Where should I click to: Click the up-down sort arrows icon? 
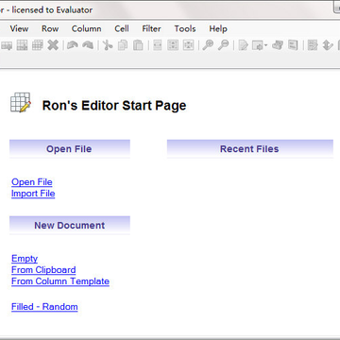pos(328,45)
